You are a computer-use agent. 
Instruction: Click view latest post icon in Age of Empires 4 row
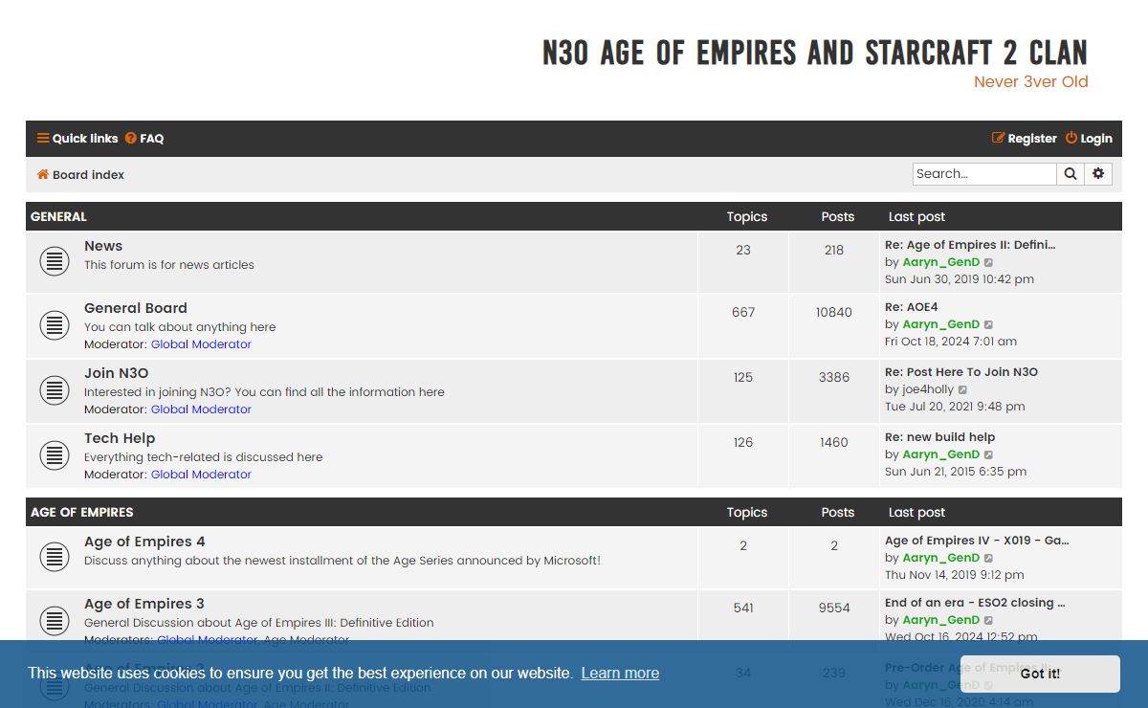[989, 558]
